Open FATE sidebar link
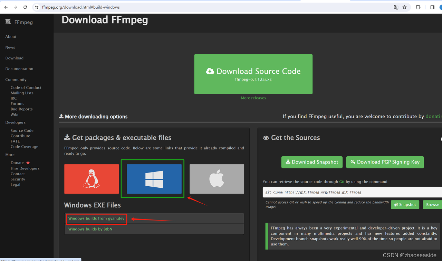The image size is (442, 261). [x=15, y=141]
